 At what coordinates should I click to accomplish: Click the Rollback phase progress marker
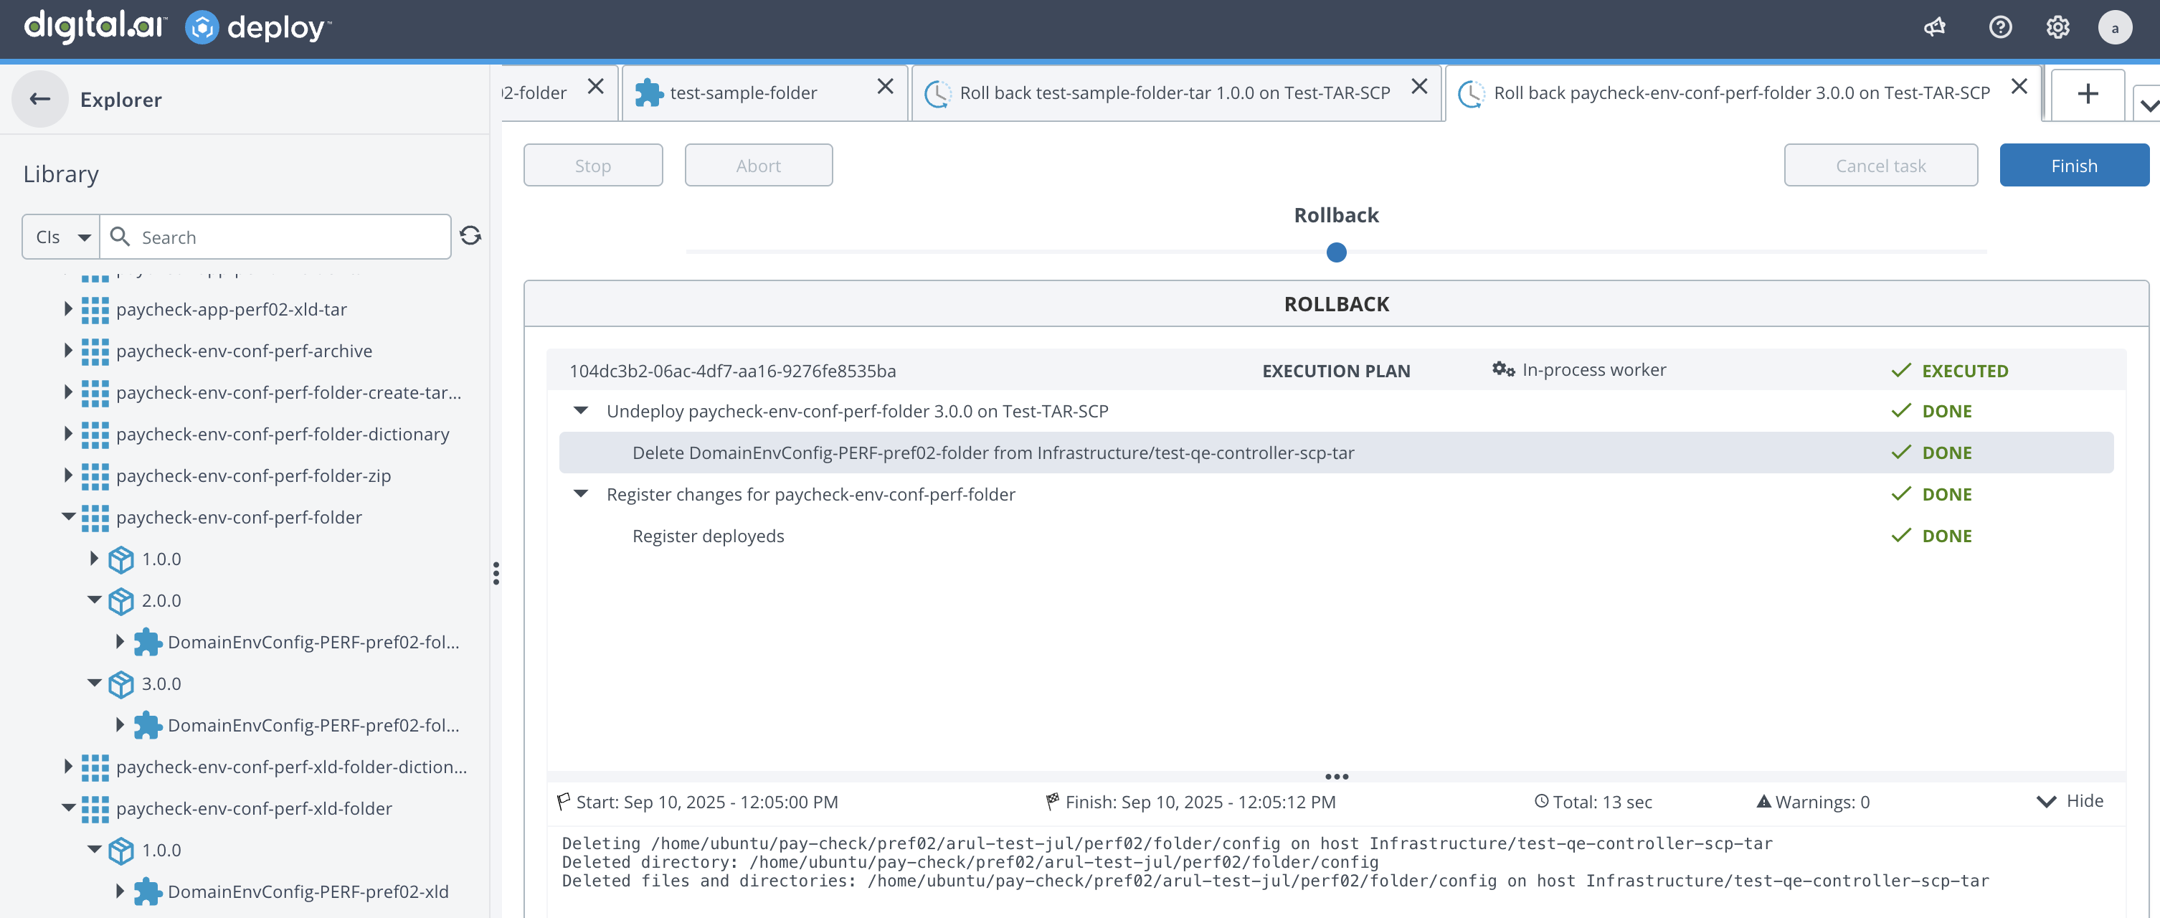tap(1336, 252)
